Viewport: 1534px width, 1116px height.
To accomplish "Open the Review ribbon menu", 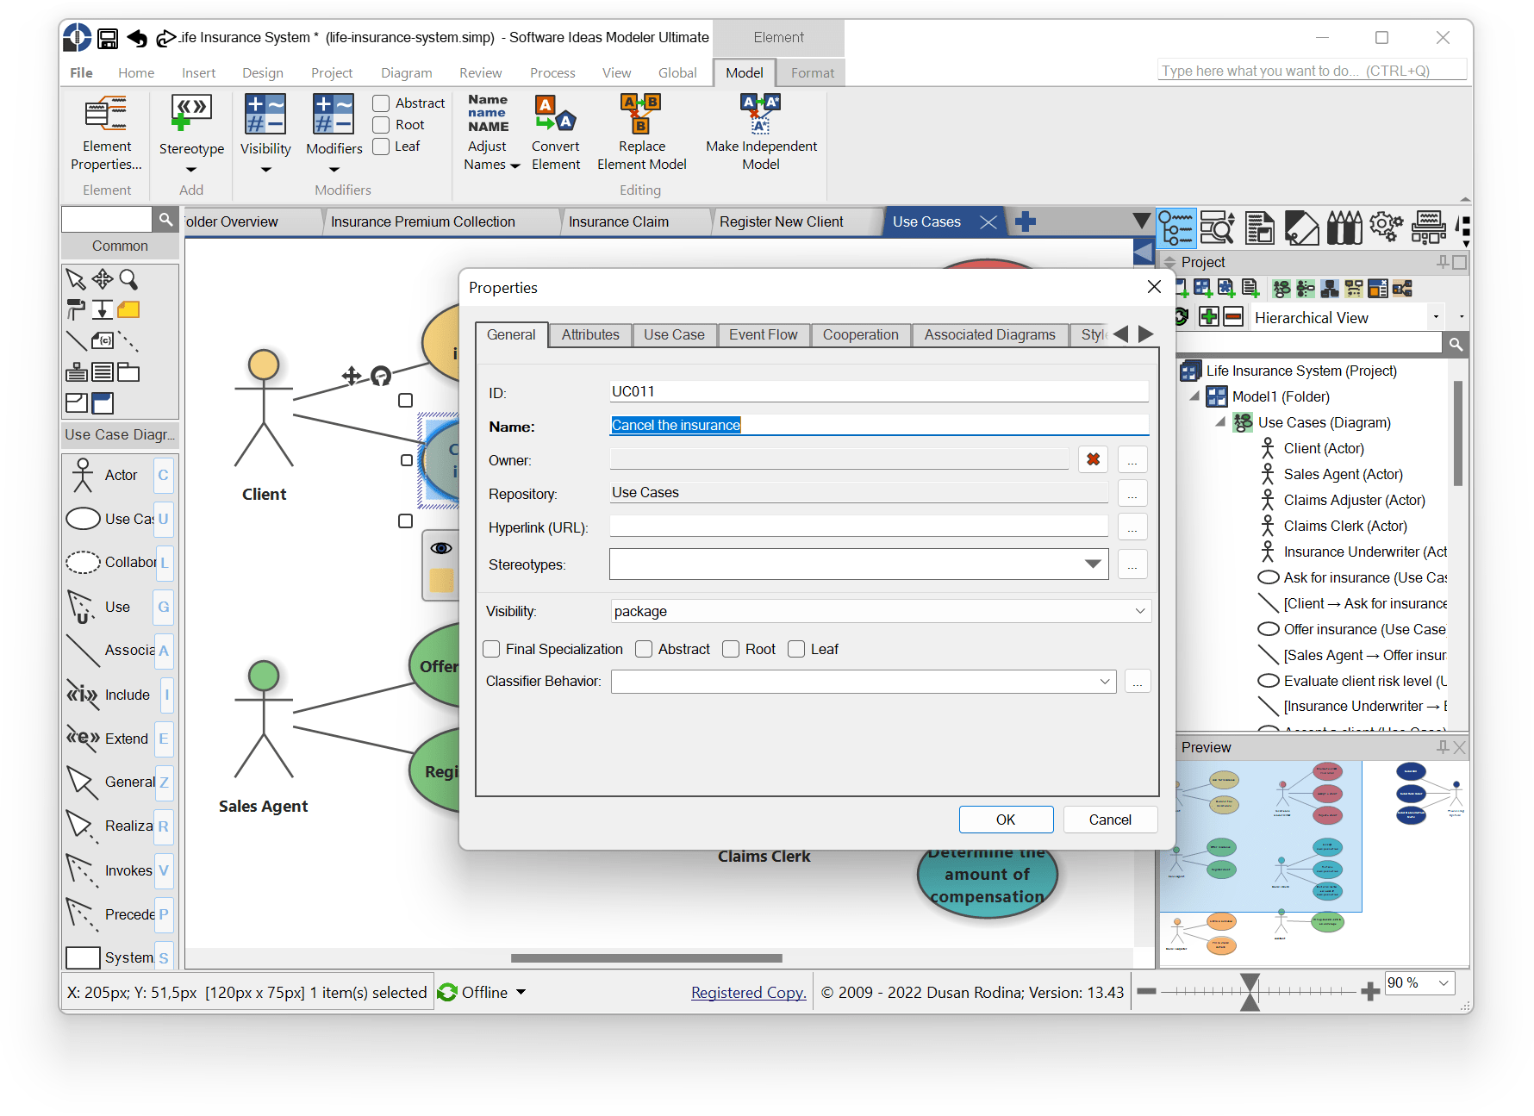I will coord(480,72).
